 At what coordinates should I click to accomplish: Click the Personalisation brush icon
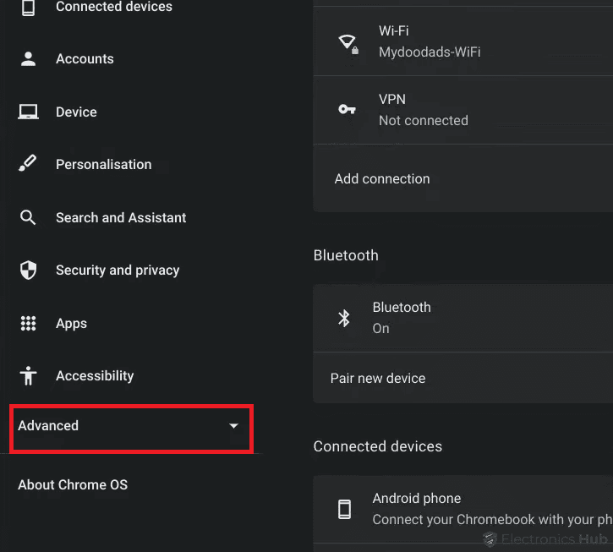pyautogui.click(x=28, y=164)
